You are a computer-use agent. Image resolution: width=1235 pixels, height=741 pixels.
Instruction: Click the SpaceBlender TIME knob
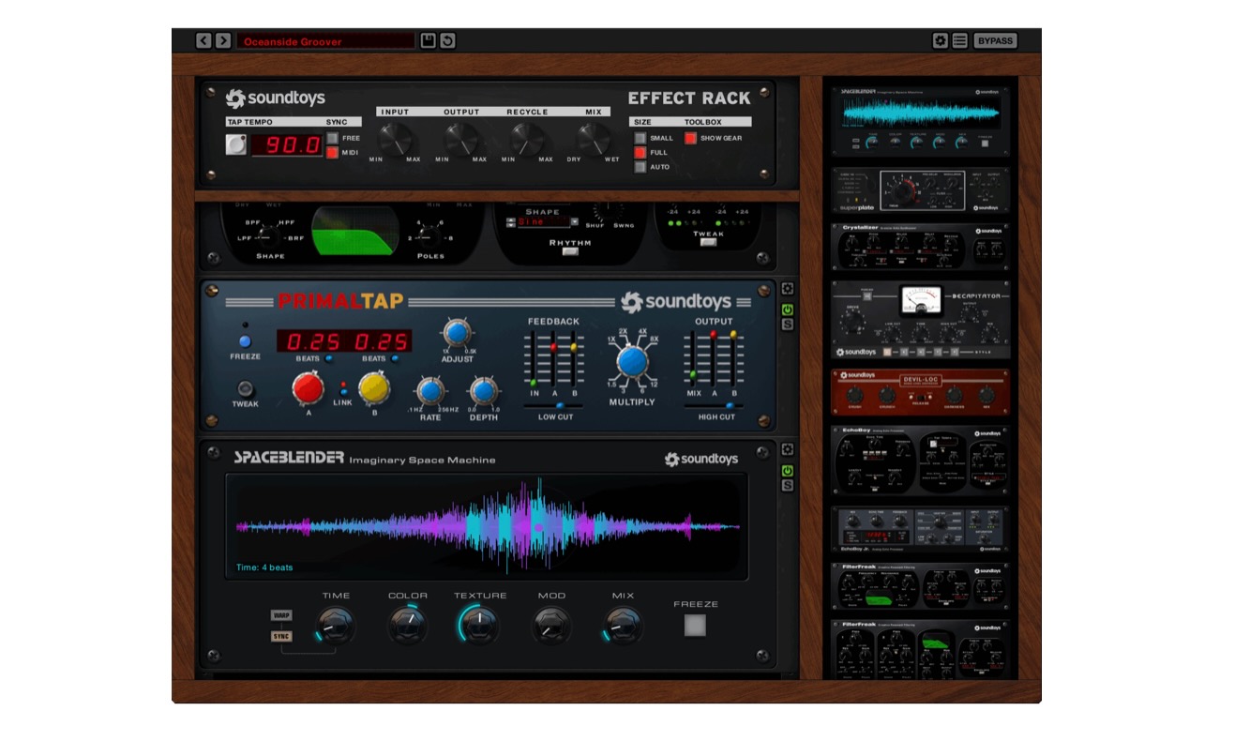coord(336,625)
